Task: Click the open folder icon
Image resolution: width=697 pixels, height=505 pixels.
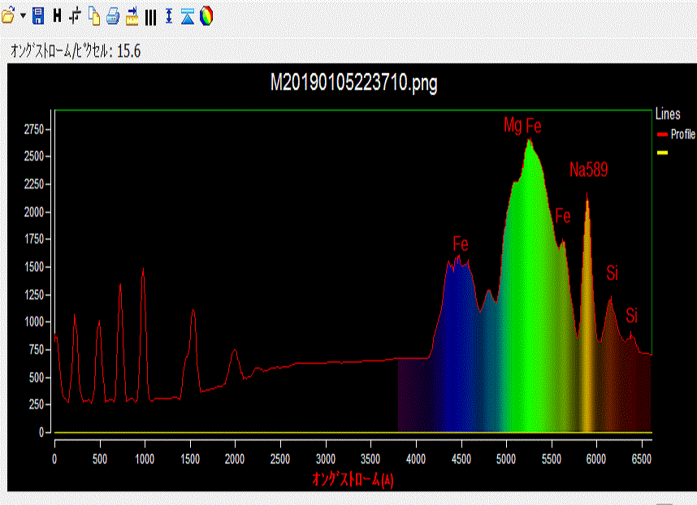Action: [x=8, y=15]
